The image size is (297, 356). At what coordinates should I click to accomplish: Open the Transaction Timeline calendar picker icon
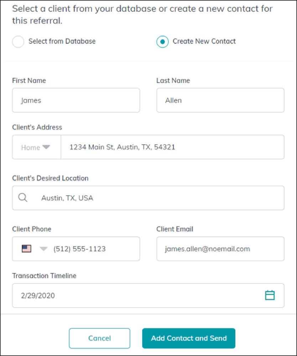[270, 295]
